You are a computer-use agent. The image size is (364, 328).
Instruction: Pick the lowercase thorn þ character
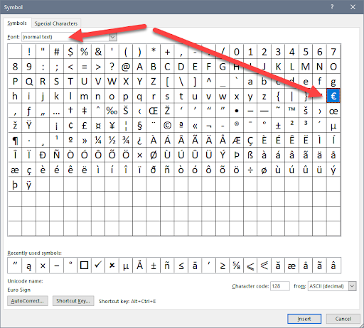(15, 185)
